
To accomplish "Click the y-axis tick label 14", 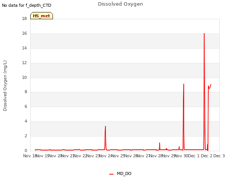I will point(24,48).
